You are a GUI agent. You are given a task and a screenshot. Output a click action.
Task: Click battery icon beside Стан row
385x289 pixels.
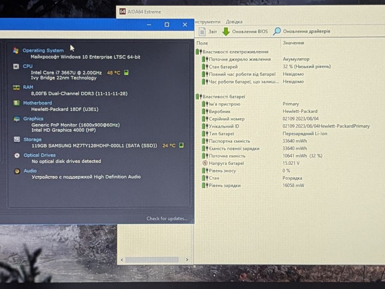(x=205, y=178)
